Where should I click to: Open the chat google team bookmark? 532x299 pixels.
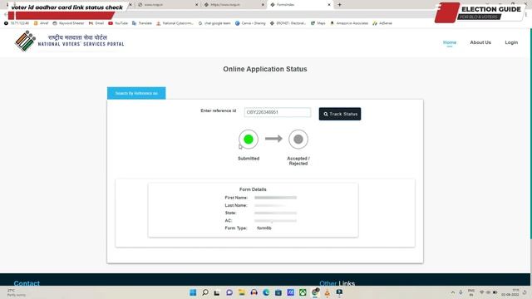tap(214, 23)
